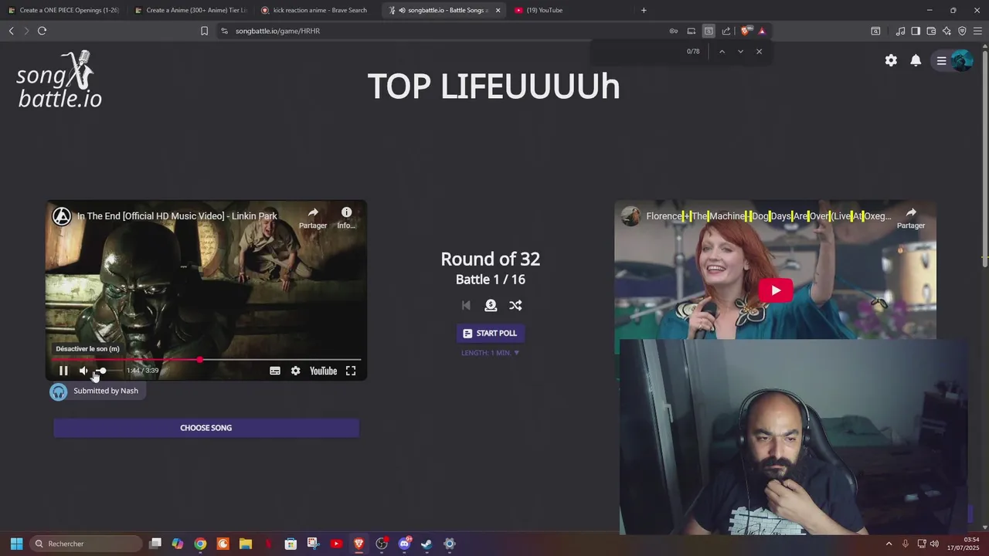Image resolution: width=989 pixels, height=556 pixels.
Task: Bookmark this page
Action: point(204,31)
